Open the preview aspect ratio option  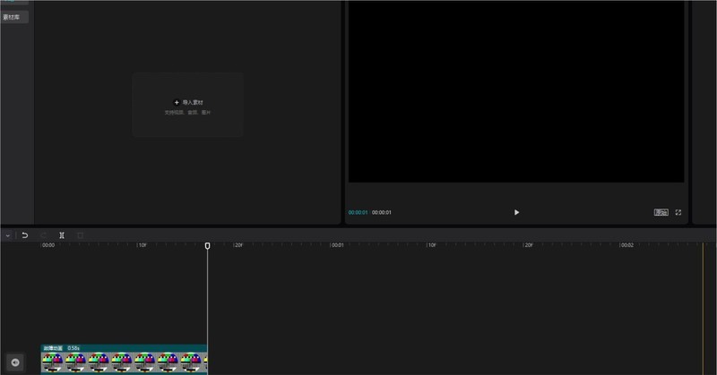click(661, 212)
